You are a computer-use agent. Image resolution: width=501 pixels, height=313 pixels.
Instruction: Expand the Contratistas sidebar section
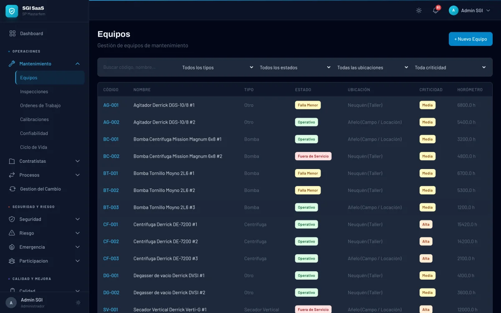tap(77, 161)
